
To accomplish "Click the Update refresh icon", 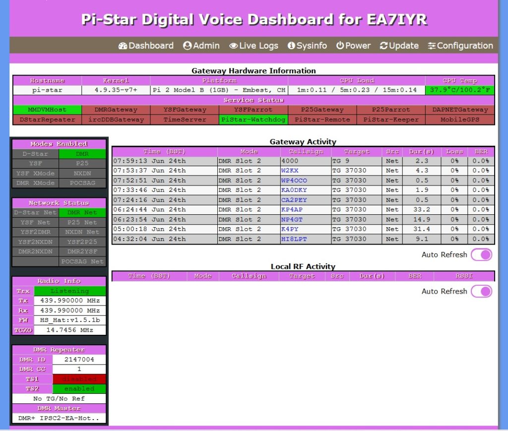I will tap(383, 46).
